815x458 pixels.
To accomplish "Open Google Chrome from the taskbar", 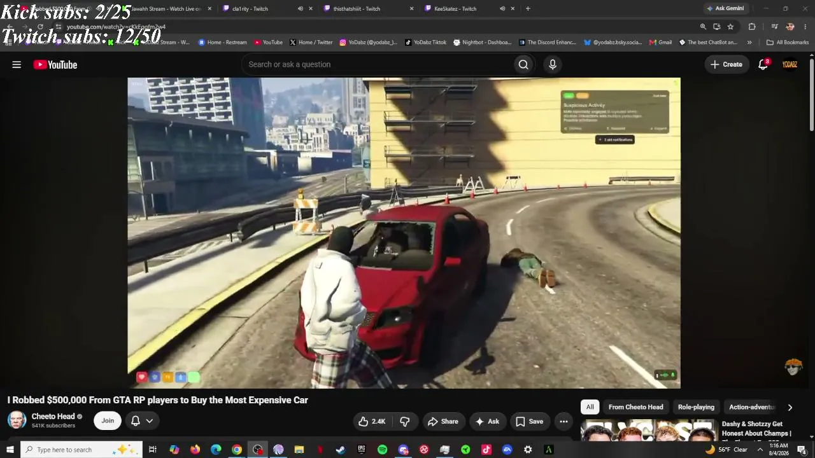I will coord(237,450).
